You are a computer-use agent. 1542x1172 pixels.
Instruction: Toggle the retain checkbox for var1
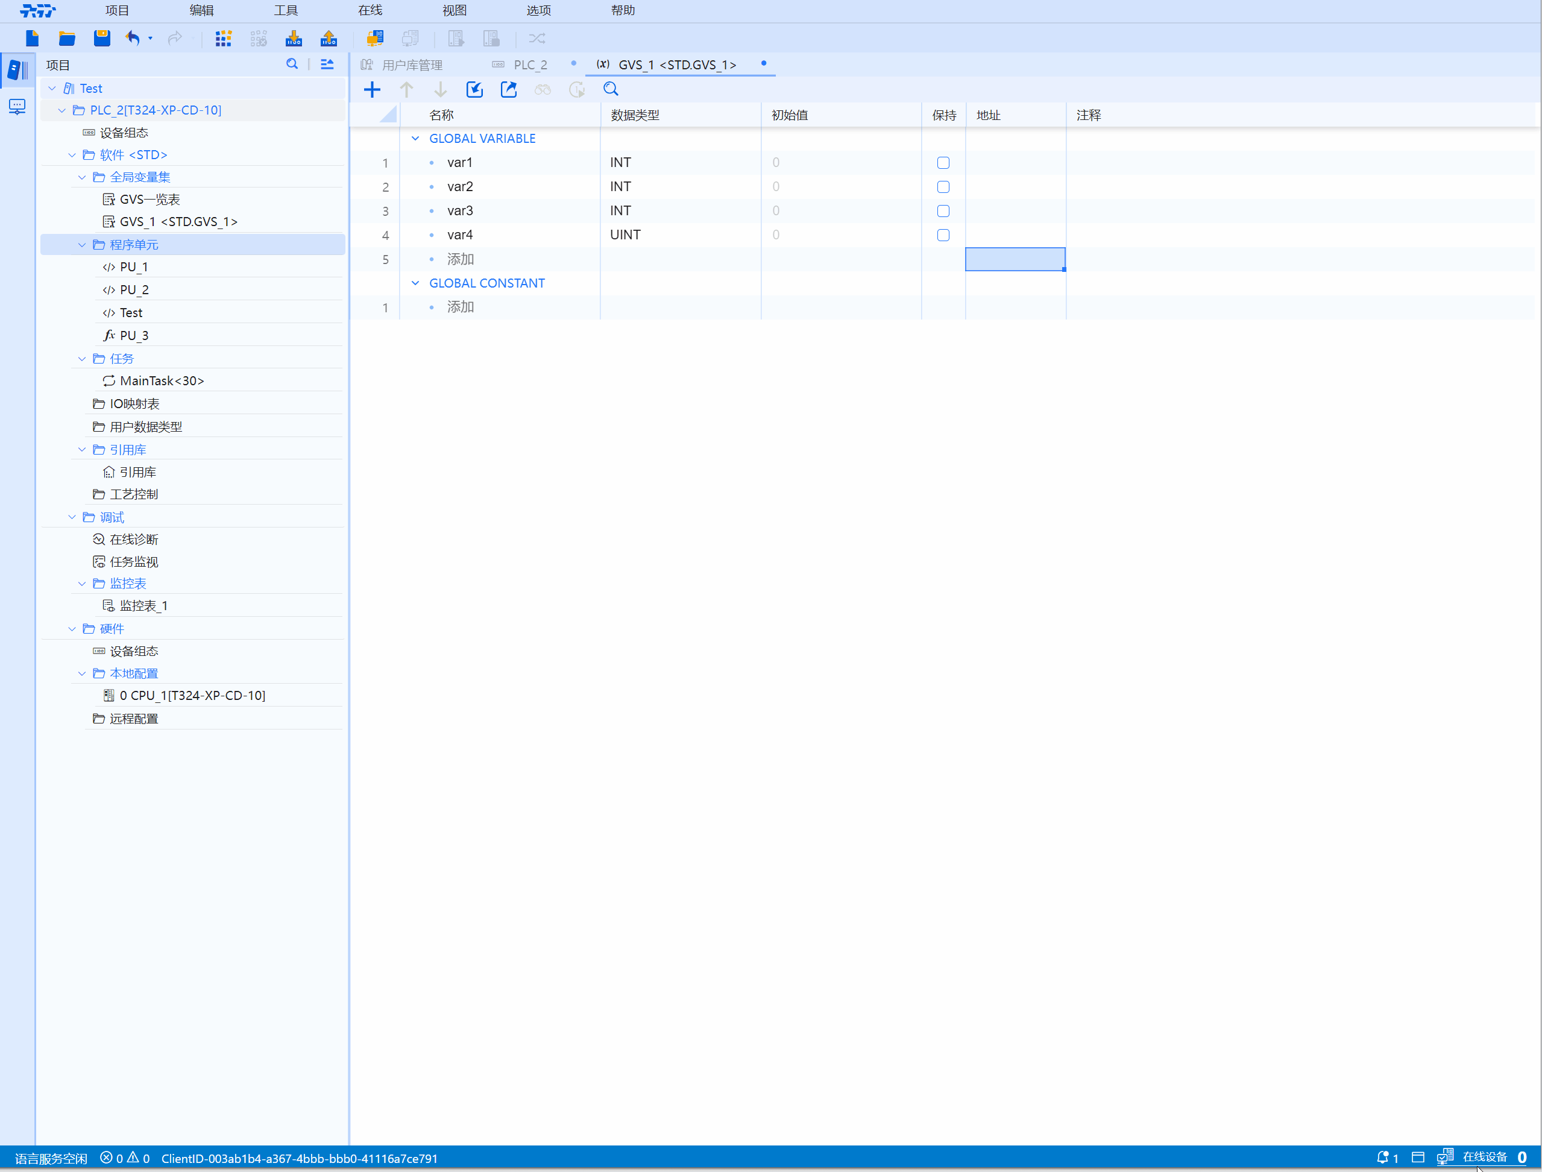[943, 163]
